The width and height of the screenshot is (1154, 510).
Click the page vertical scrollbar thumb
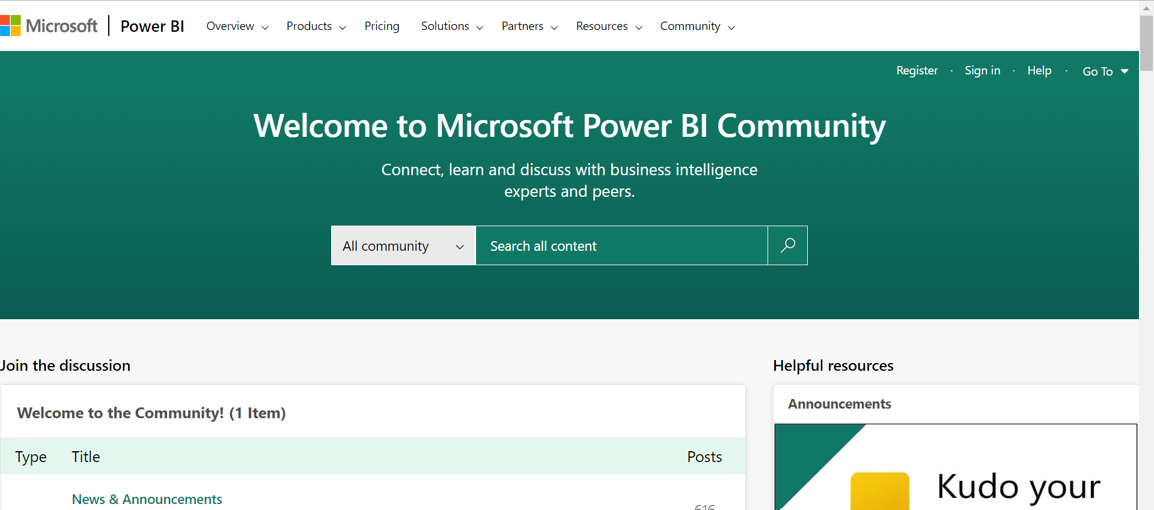pyautogui.click(x=1146, y=43)
